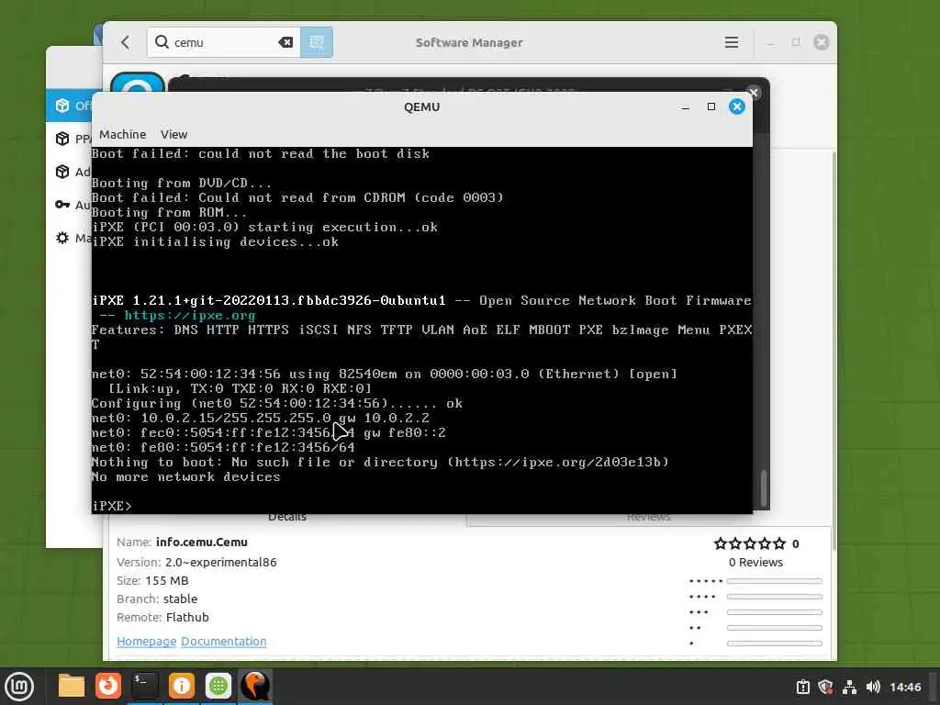Click the Software Manager vertical scrollbar
Screen dimensions: 940x705
(x=834, y=351)
